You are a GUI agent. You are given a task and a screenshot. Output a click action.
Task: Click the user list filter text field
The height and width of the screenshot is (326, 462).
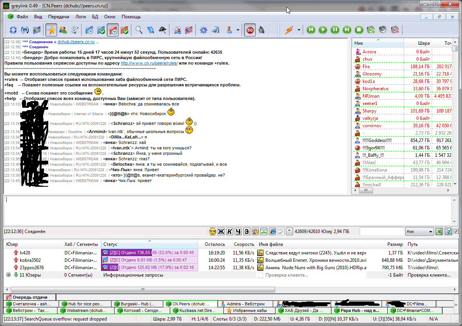(382, 231)
